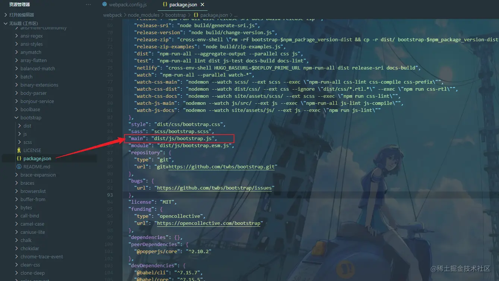Open the boolbase folder
Screen dimensions: 499x281
point(30,110)
